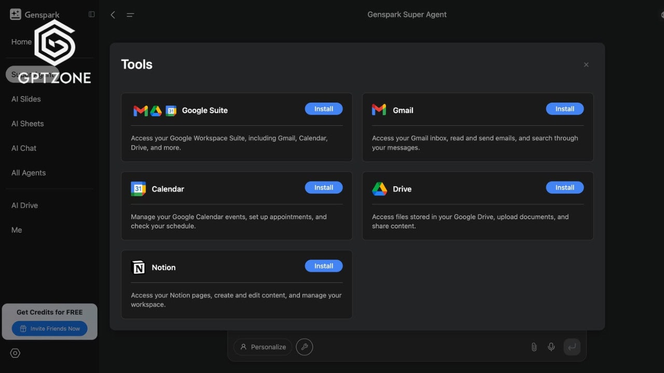Image resolution: width=664 pixels, height=373 pixels.
Task: Go back with the left chevron arrow
Action: [113, 15]
